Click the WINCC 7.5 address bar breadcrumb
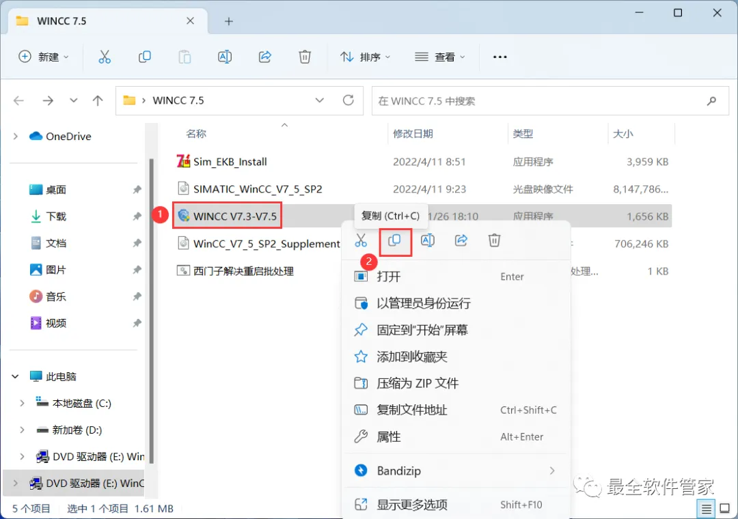Viewport: 738px width, 519px height. click(x=178, y=100)
